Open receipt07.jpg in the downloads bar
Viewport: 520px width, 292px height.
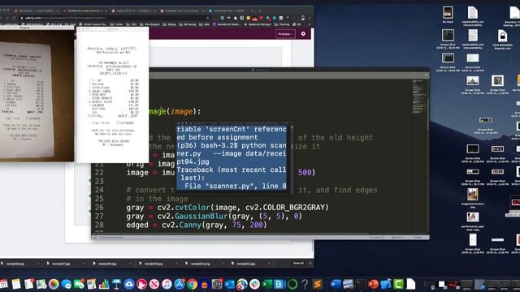[61, 264]
